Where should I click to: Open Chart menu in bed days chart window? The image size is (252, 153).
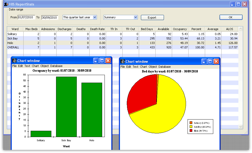coord(143,67)
